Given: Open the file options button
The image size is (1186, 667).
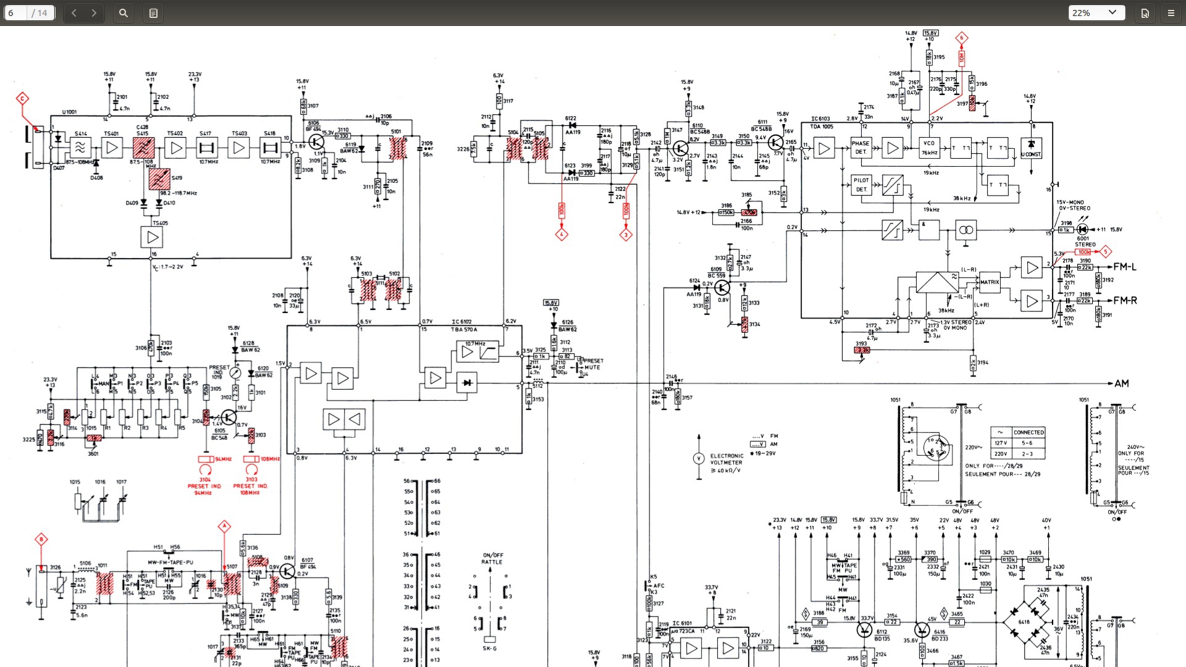Looking at the screenshot, I should point(1145,13).
